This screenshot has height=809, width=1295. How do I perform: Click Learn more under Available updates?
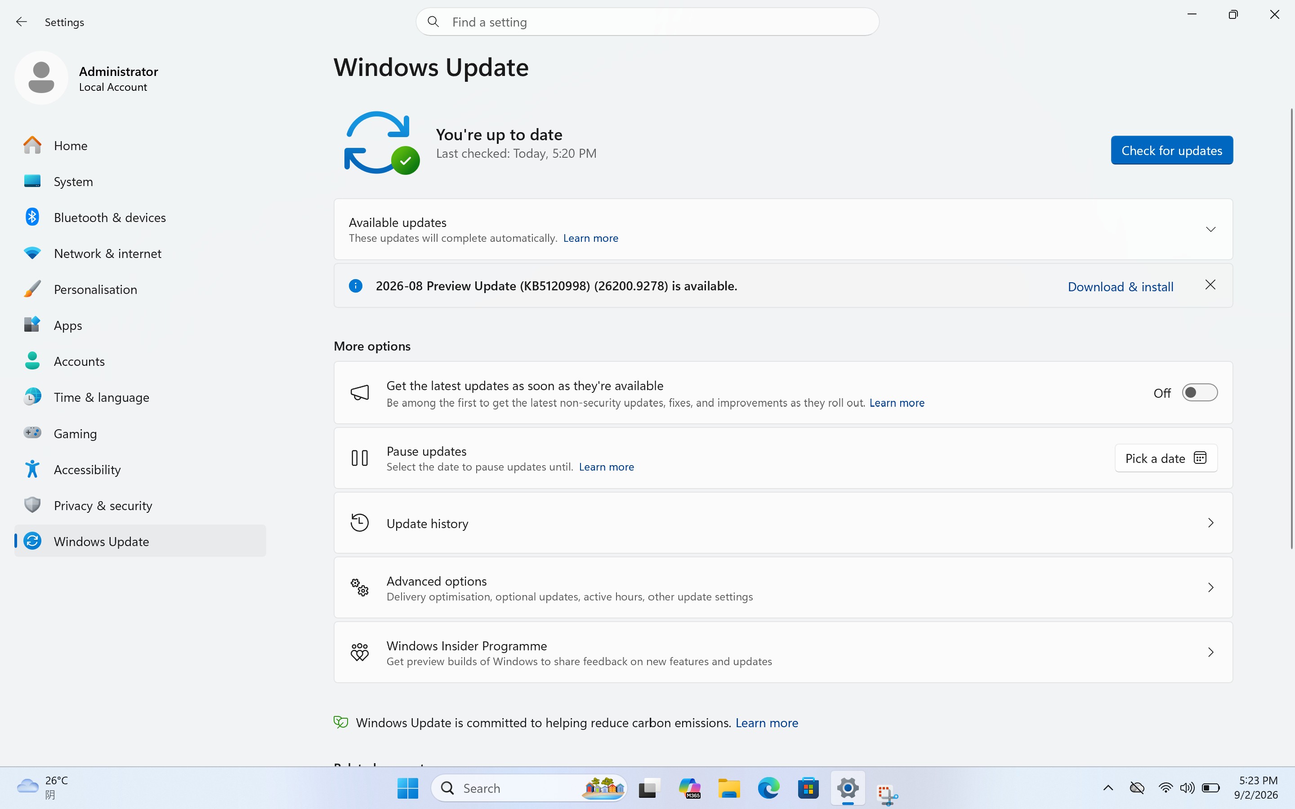click(x=590, y=238)
